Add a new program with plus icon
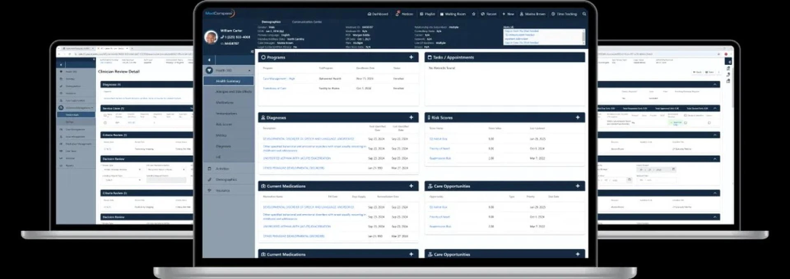Image resolution: width=790 pixels, height=279 pixels. click(411, 57)
